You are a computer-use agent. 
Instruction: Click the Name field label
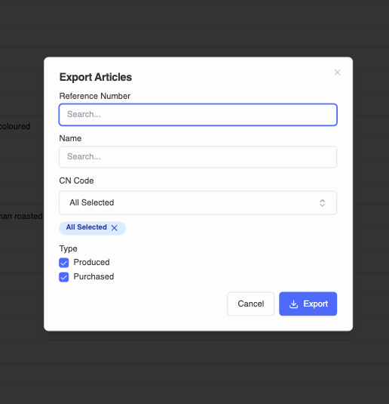[70, 138]
